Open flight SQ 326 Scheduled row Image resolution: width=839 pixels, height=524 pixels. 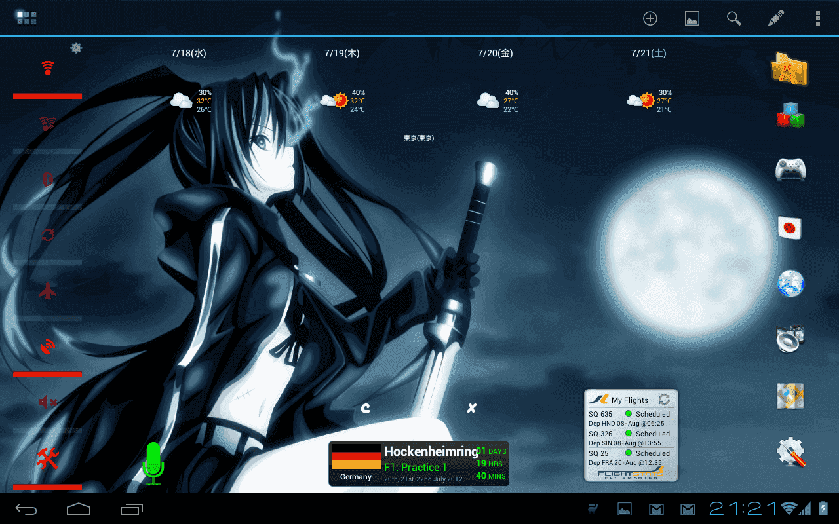[x=630, y=438]
